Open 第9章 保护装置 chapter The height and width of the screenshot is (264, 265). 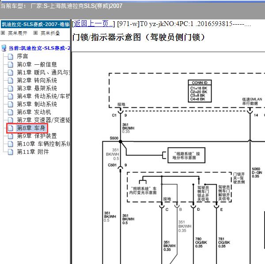37,136
